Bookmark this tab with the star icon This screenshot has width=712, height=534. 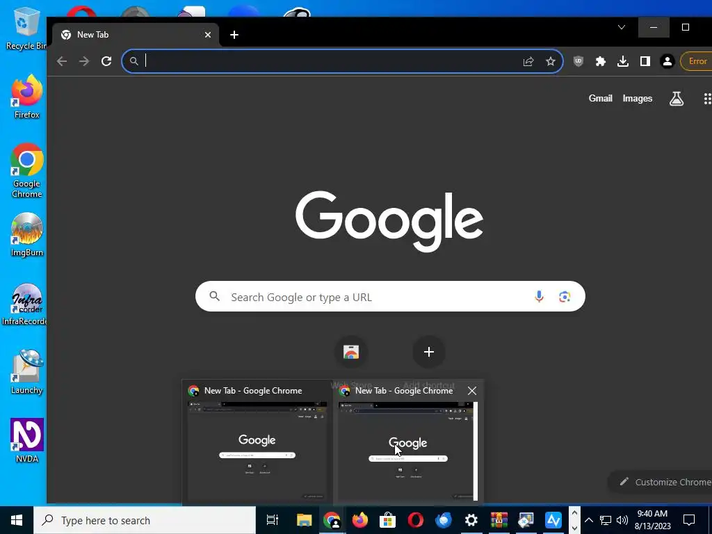tap(551, 61)
